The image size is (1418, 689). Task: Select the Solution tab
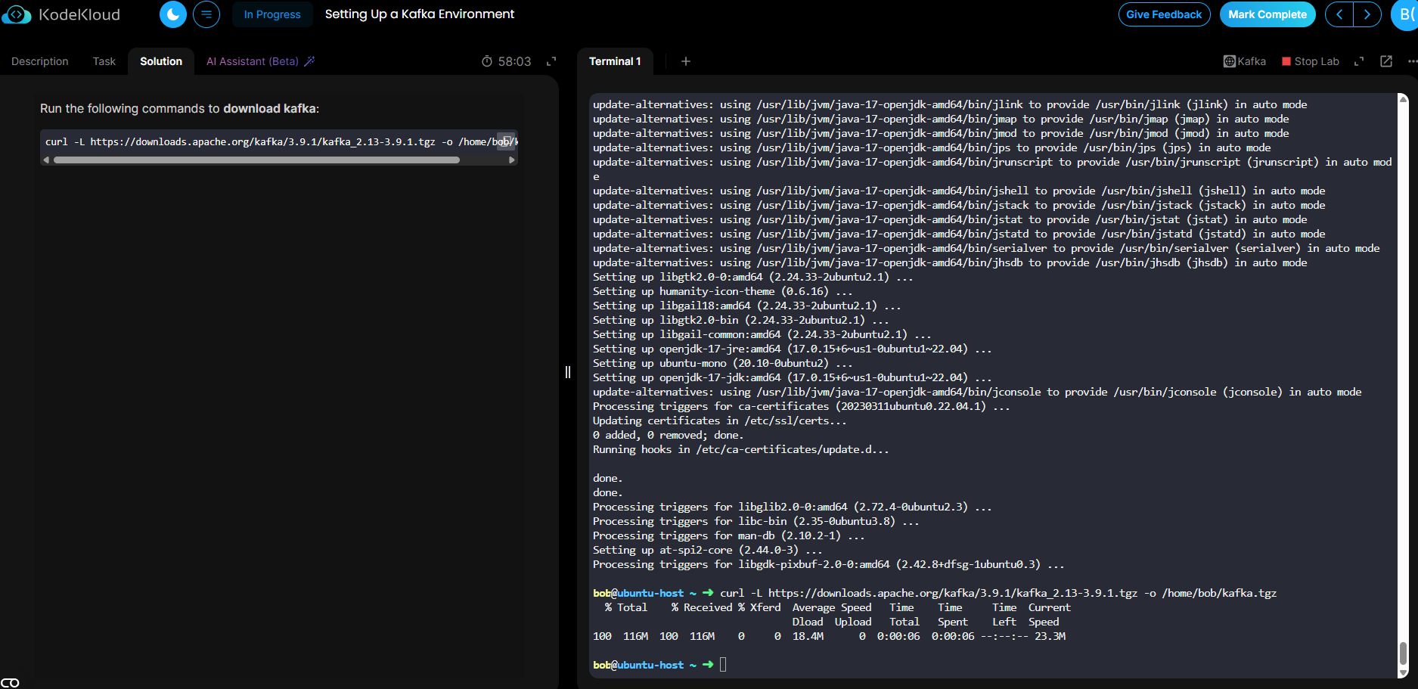pos(161,61)
